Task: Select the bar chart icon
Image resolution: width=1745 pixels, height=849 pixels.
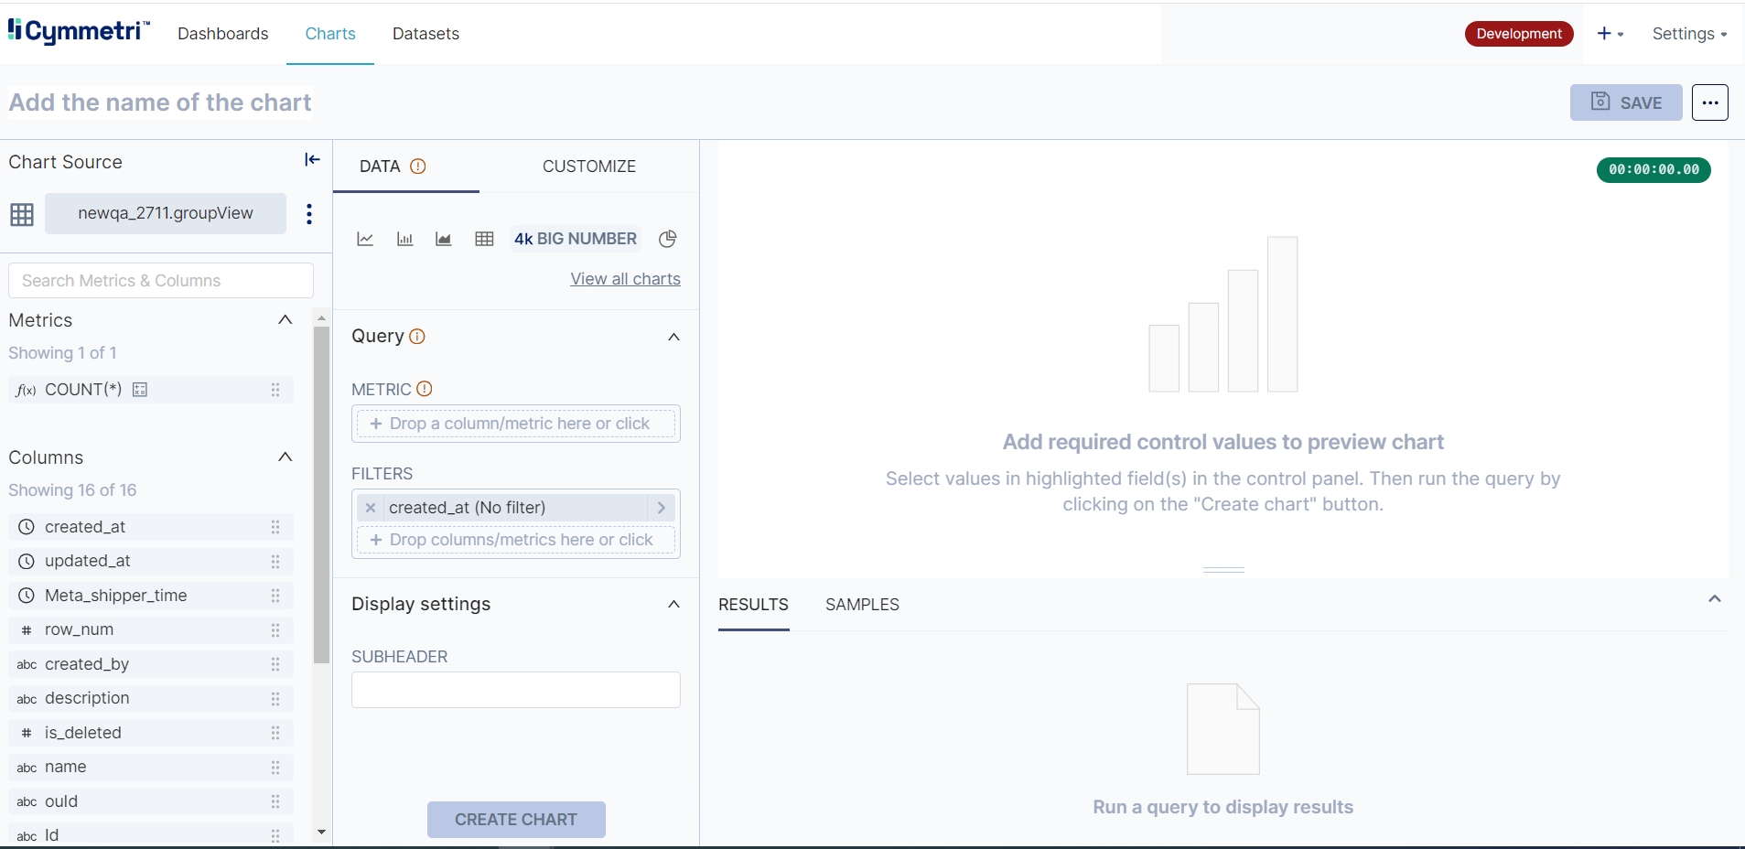Action: (x=404, y=239)
